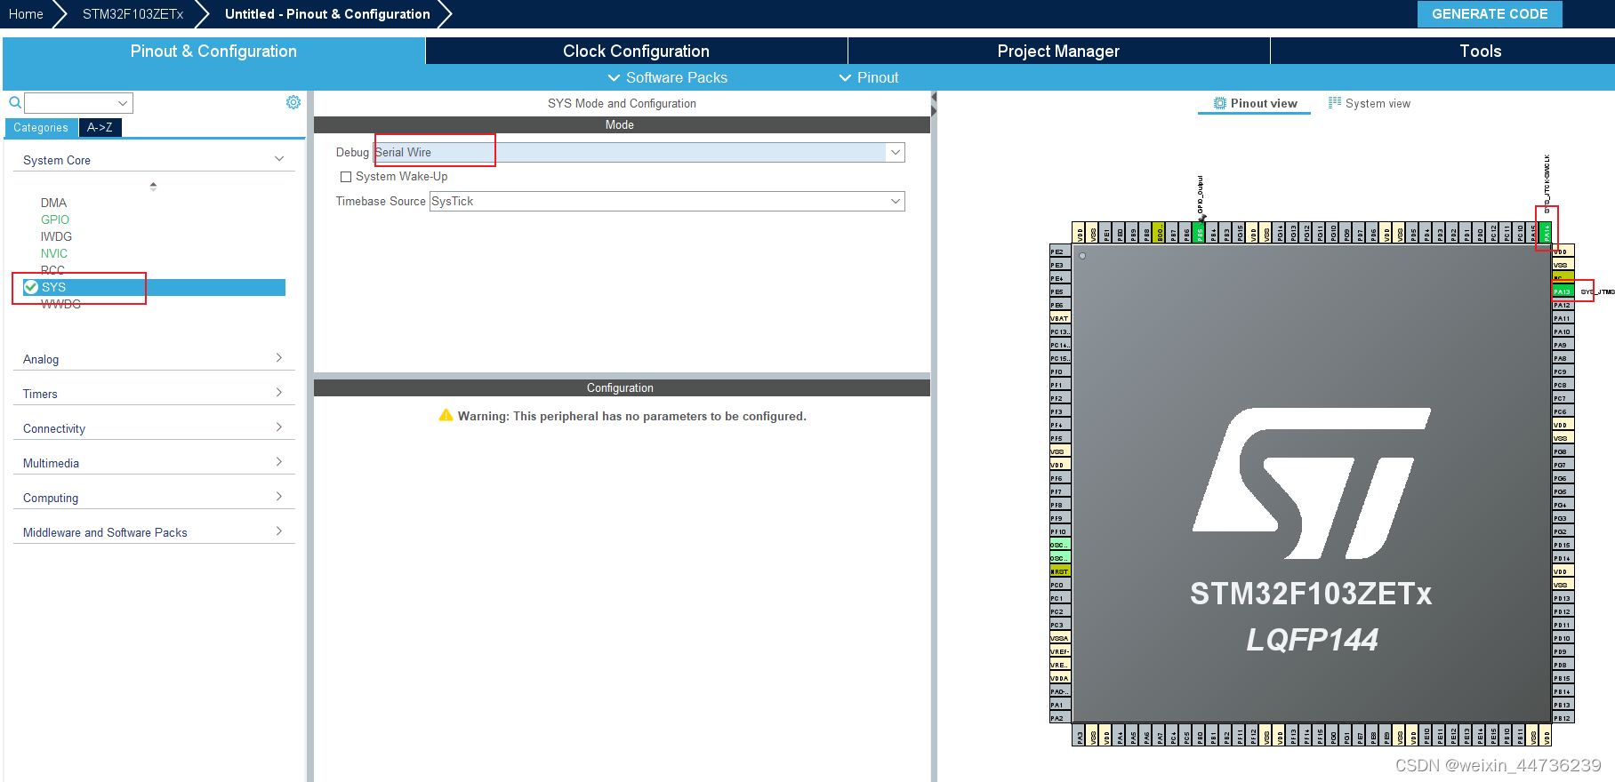The height and width of the screenshot is (782, 1615).
Task: Click the GPIO_Output pushpin icon above PB5
Action: (x=1201, y=217)
